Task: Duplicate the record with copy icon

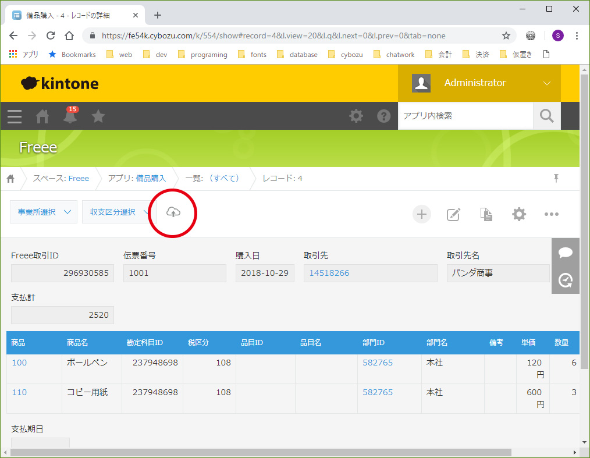Action: [486, 214]
